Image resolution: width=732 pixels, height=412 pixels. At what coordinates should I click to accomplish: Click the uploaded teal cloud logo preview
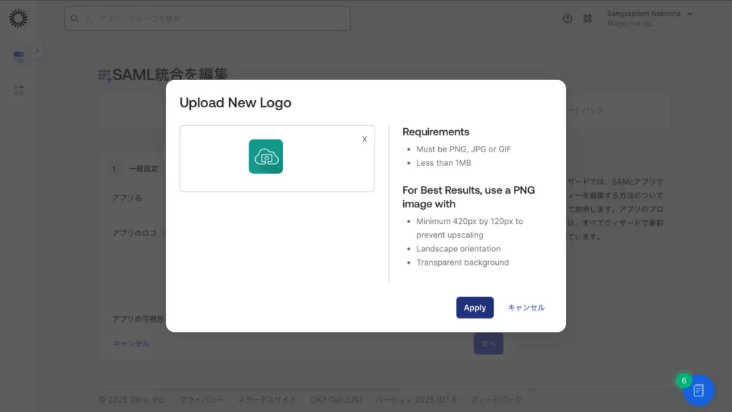266,157
